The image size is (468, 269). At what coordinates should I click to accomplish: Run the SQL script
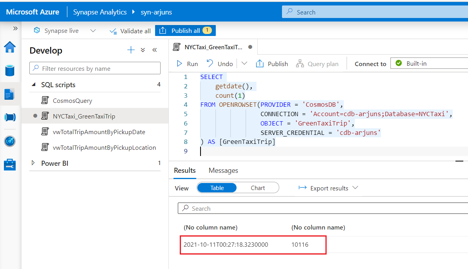[x=187, y=64]
